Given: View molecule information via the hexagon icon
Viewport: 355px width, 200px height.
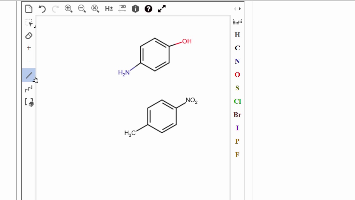Looking at the screenshot, I should 135,9.
